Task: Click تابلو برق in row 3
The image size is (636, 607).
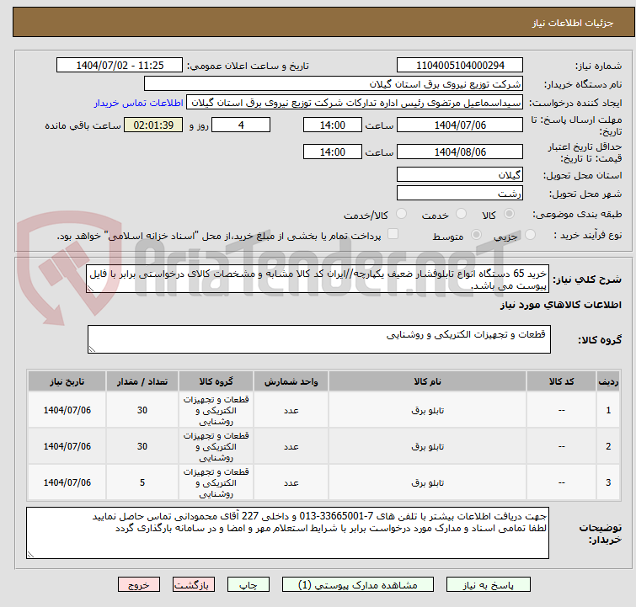Action: [427, 482]
